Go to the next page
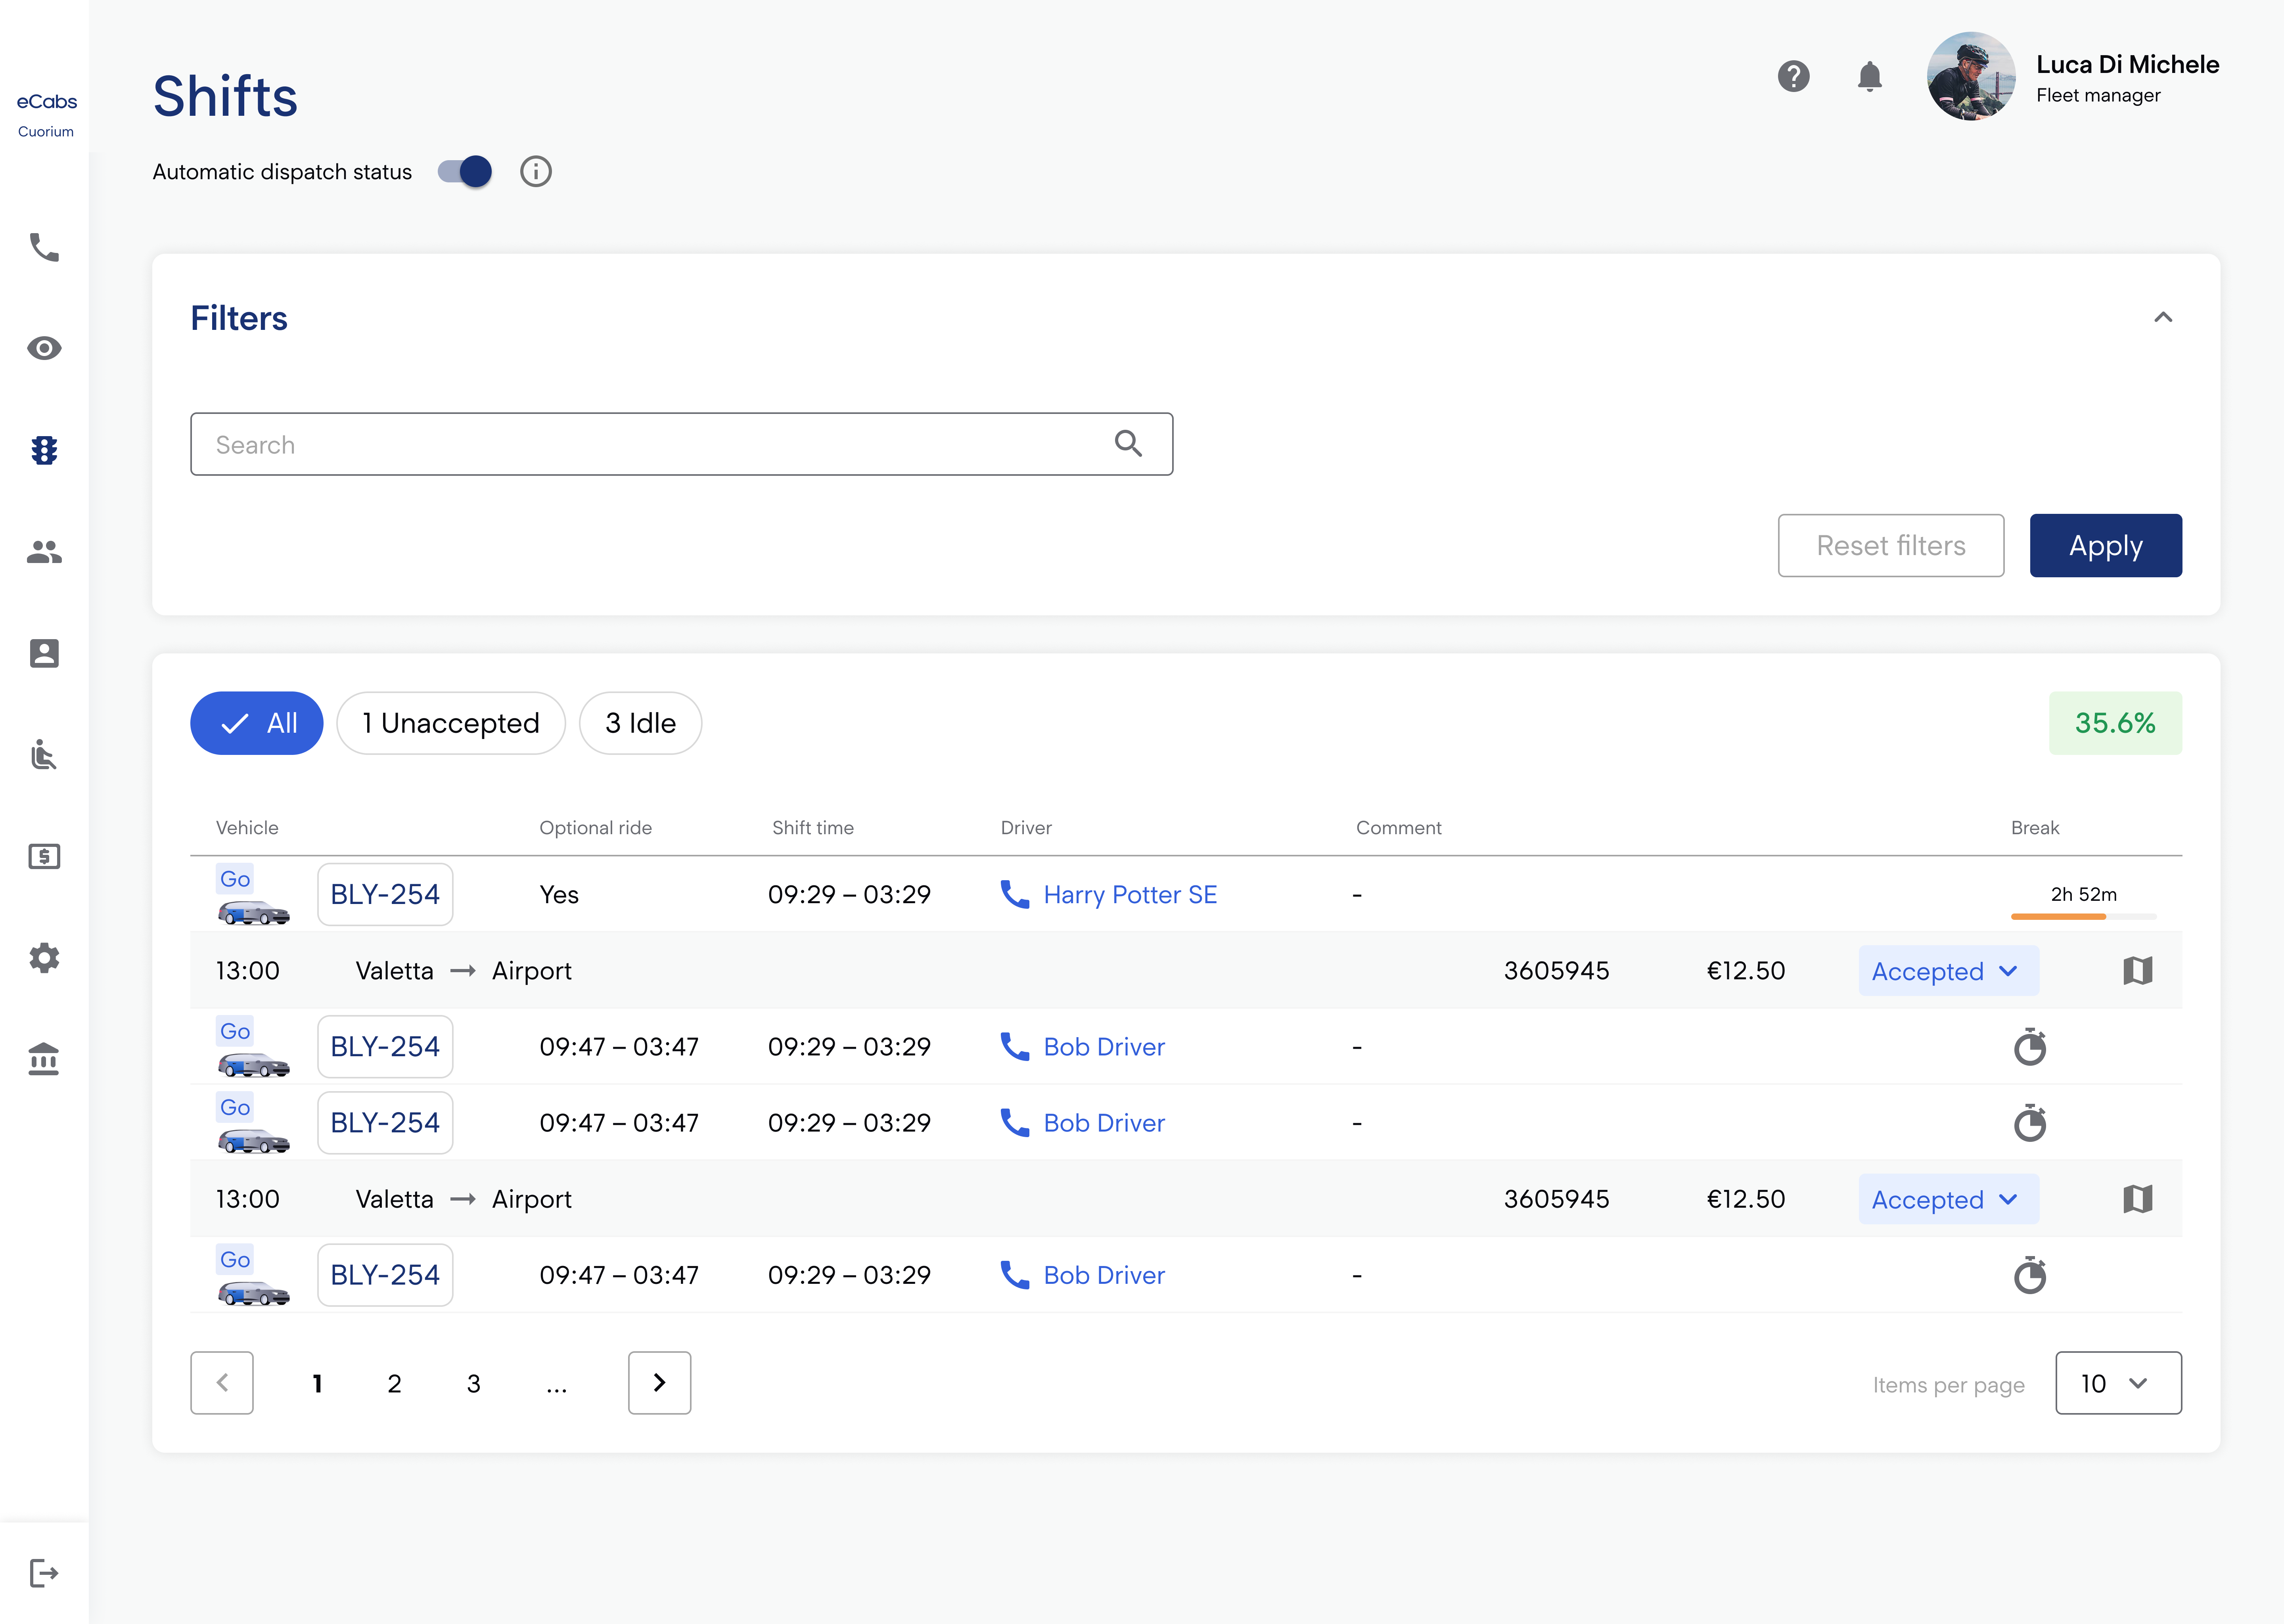This screenshot has height=1624, width=2284. click(660, 1383)
